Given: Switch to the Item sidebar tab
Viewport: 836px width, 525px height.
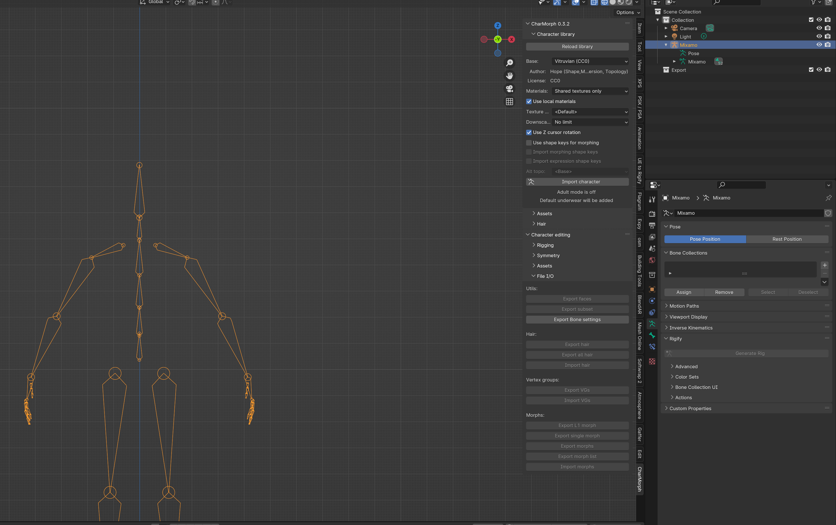Looking at the screenshot, I should click(x=639, y=28).
